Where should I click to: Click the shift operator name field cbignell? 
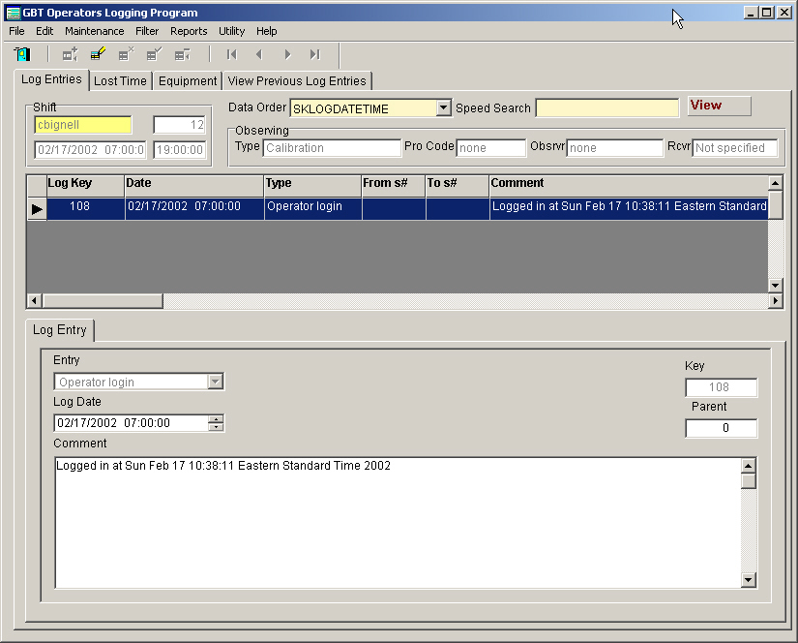(x=83, y=125)
